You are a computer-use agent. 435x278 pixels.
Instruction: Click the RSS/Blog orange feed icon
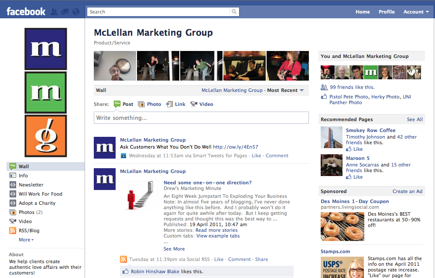[13, 231]
